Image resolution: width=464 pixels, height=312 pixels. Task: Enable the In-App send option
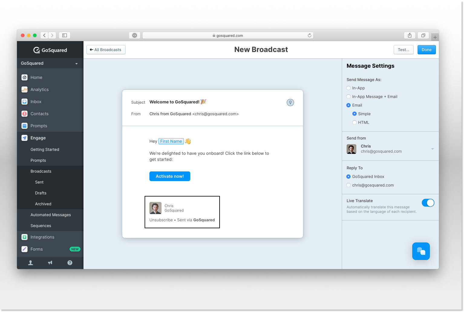point(348,88)
